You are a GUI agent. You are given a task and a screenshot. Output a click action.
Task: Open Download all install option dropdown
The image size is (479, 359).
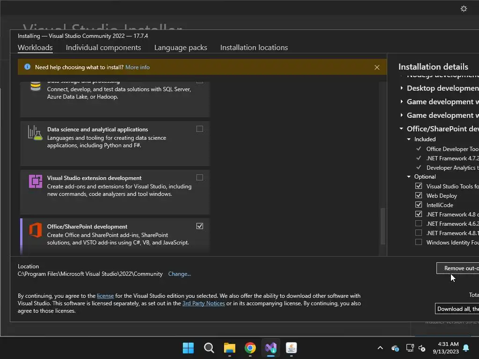pyautogui.click(x=457, y=309)
